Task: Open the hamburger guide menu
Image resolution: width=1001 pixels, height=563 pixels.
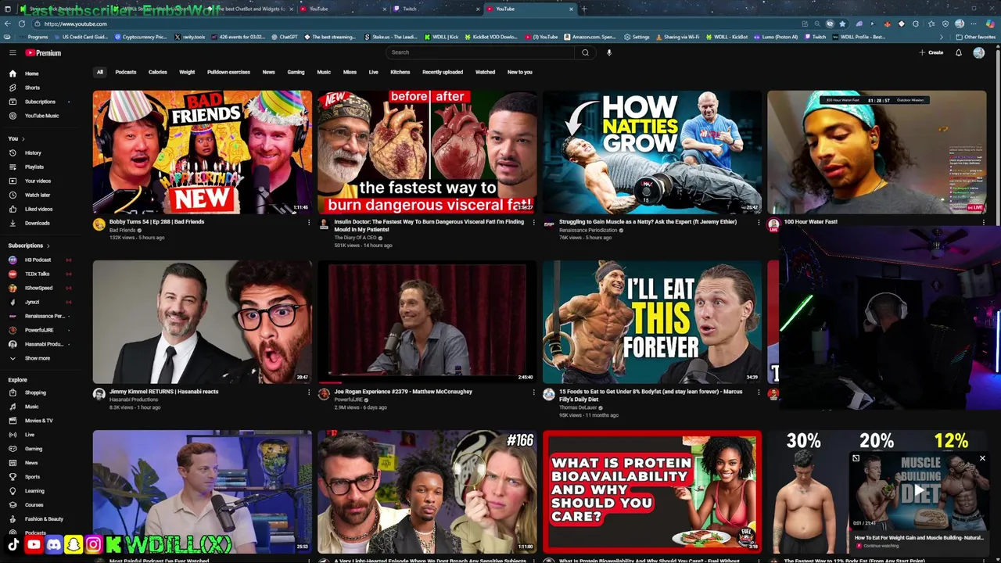Action: point(13,52)
